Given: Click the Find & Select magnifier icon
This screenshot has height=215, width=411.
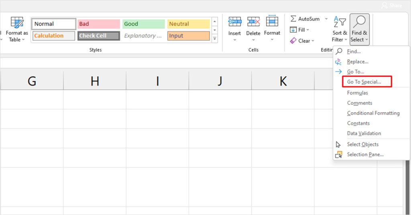Looking at the screenshot, I should coord(359,22).
